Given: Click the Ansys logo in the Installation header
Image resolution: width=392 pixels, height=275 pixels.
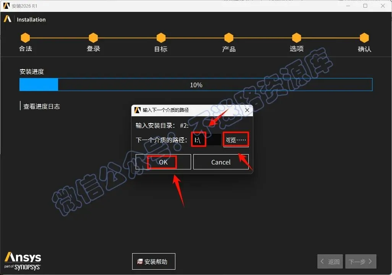Looking at the screenshot, I should pyautogui.click(x=8, y=19).
